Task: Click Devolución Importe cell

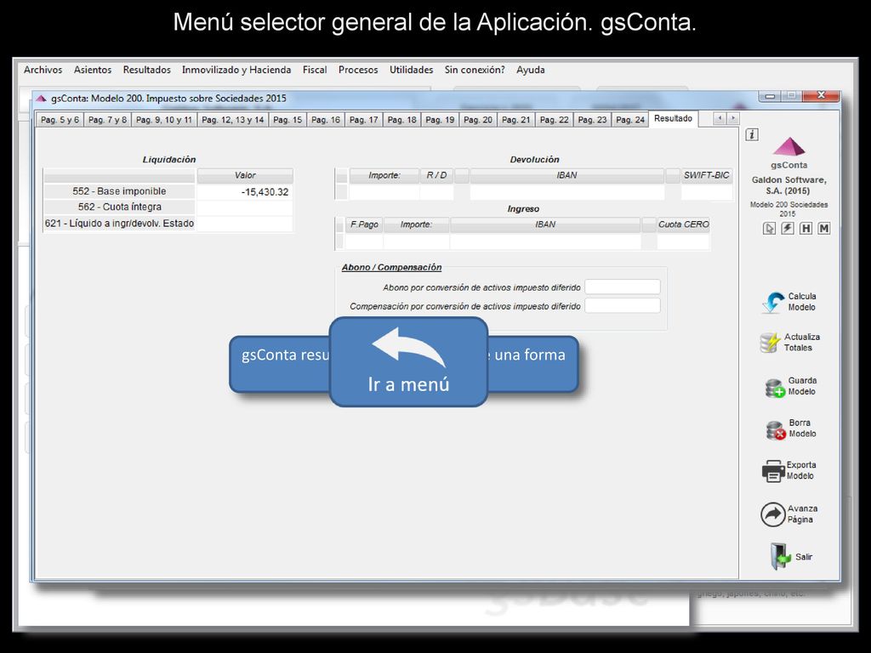Action: 384,192
